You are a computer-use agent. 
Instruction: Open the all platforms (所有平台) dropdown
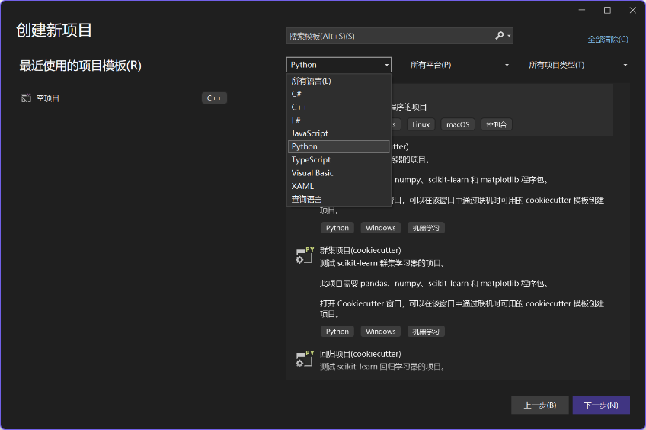point(459,65)
